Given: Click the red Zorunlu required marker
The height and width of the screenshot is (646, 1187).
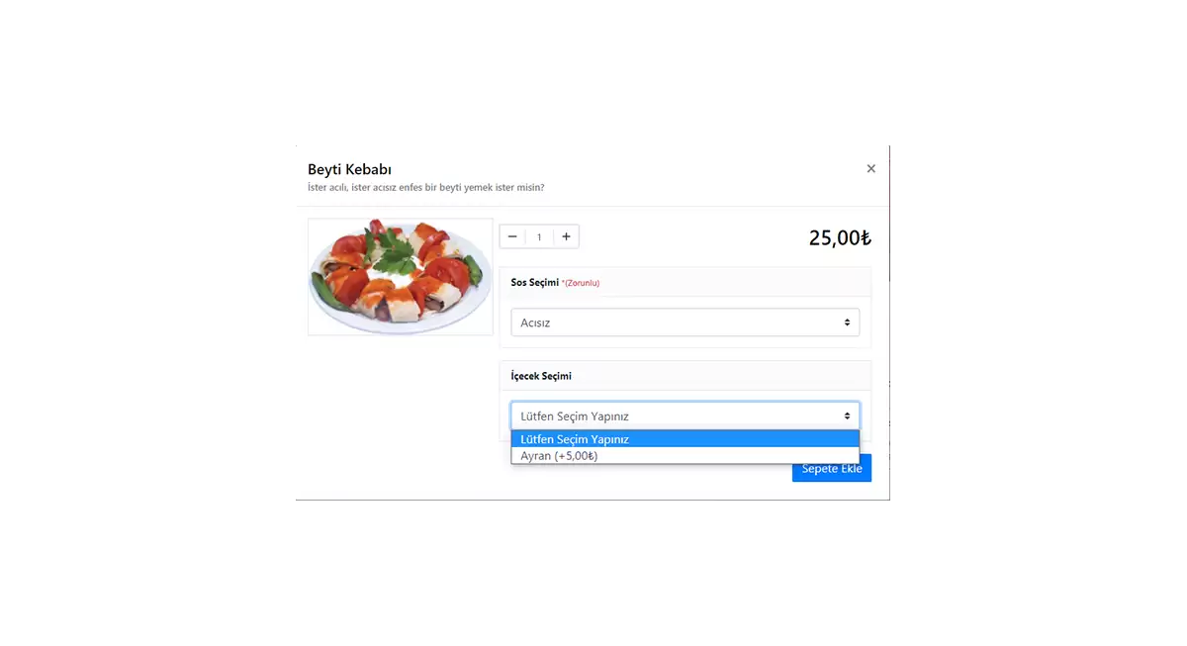Looking at the screenshot, I should click(x=581, y=283).
